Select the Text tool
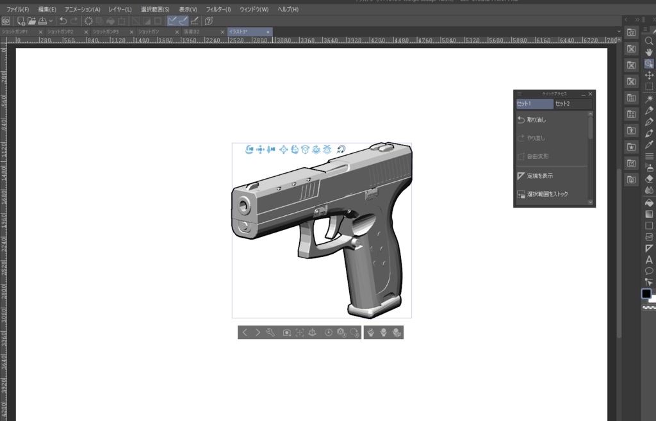This screenshot has height=421, width=656. 648,260
